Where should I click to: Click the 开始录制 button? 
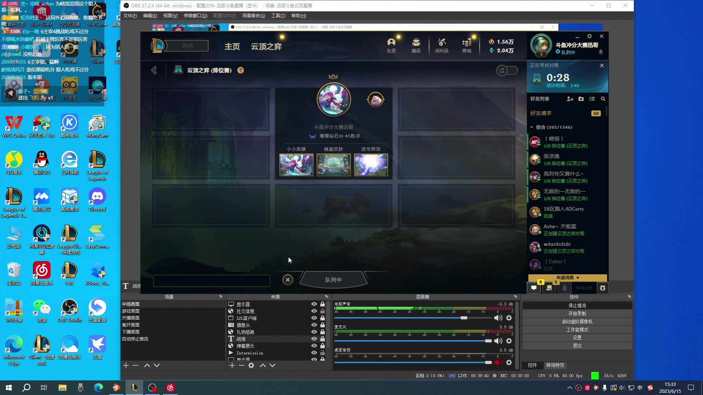pos(577,313)
